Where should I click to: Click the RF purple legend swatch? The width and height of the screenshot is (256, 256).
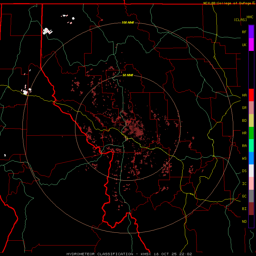251,32
